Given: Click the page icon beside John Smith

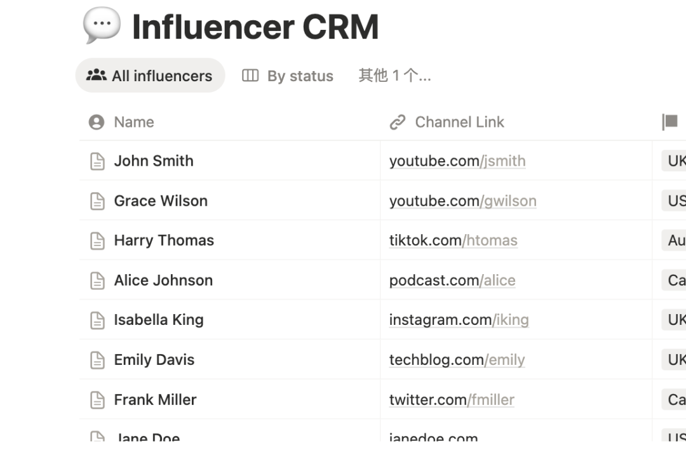Looking at the screenshot, I should [97, 161].
